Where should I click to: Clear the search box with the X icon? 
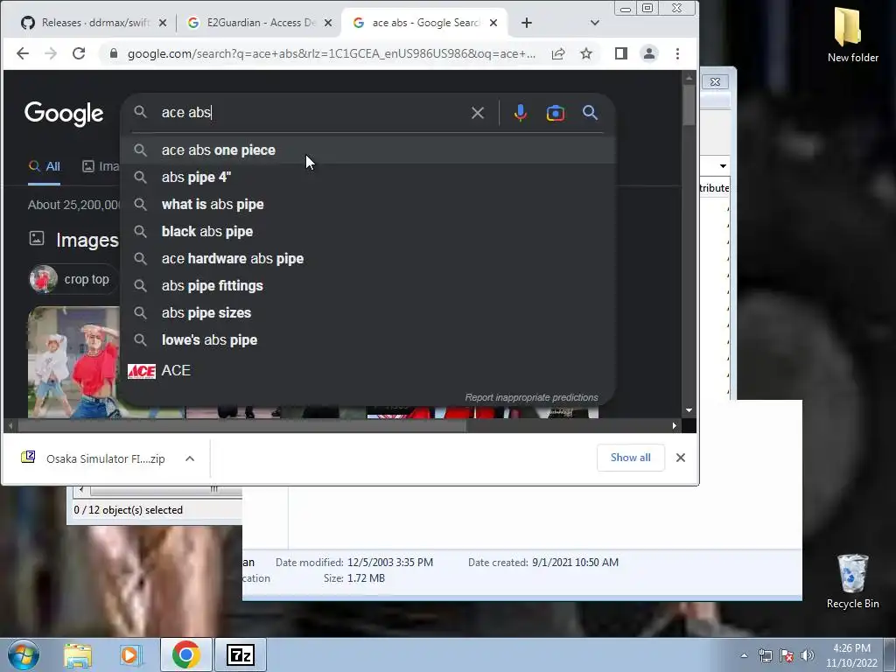coord(478,113)
